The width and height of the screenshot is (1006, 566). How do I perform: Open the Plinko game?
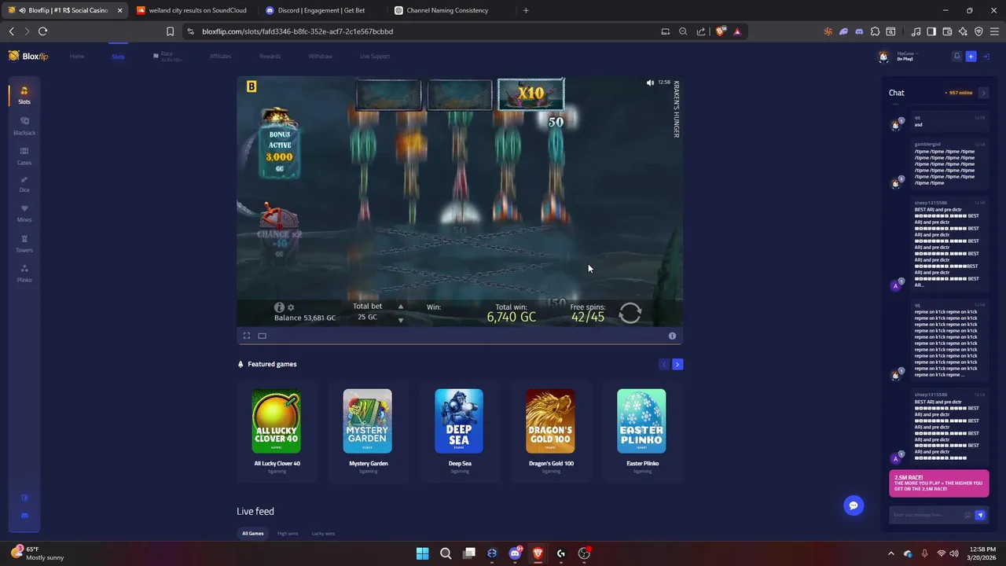tap(24, 274)
